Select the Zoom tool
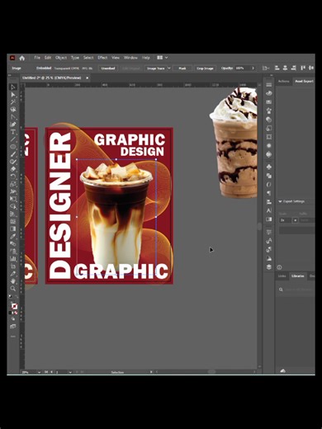The width and height of the screenshot is (322, 429). point(13,289)
